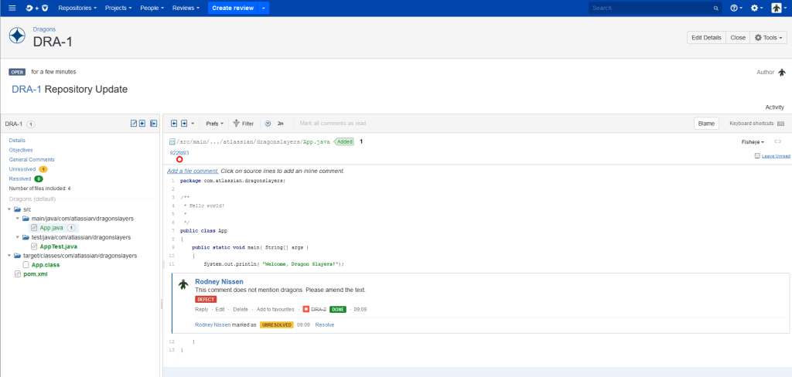Screen dimensions: 792x377
Task: Click the Filter funnel icon
Action: click(x=236, y=124)
